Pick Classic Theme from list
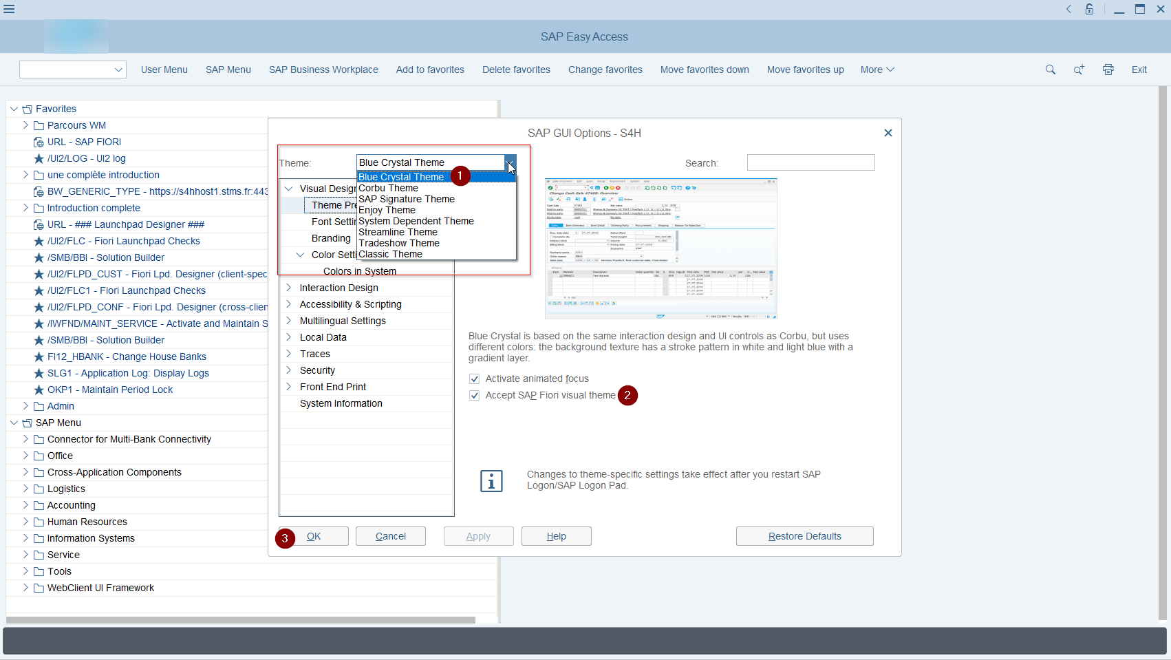Image resolution: width=1171 pixels, height=660 pixels. point(436,254)
